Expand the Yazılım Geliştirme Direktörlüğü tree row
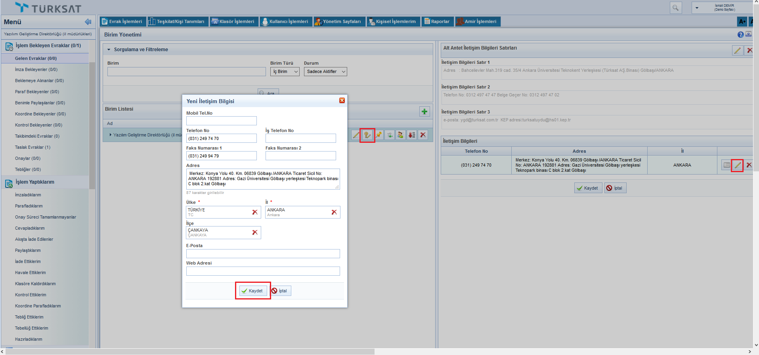The height and width of the screenshot is (355, 759). coord(110,135)
